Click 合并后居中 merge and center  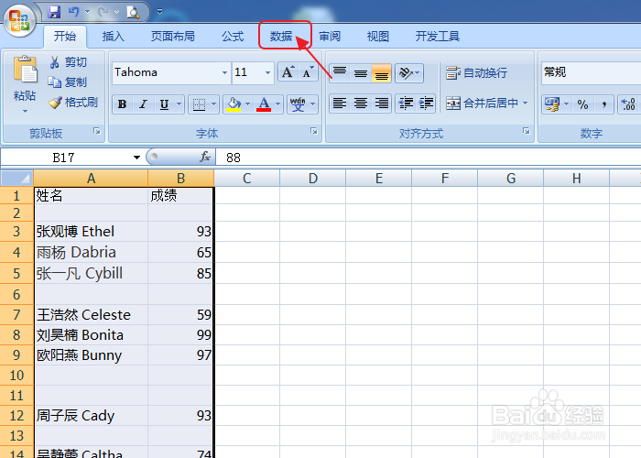click(x=482, y=103)
